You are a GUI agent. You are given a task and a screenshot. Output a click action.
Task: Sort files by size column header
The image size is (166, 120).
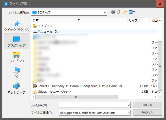138,21
